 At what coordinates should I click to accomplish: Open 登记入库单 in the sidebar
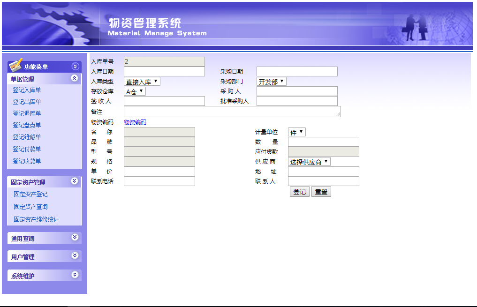27,90
